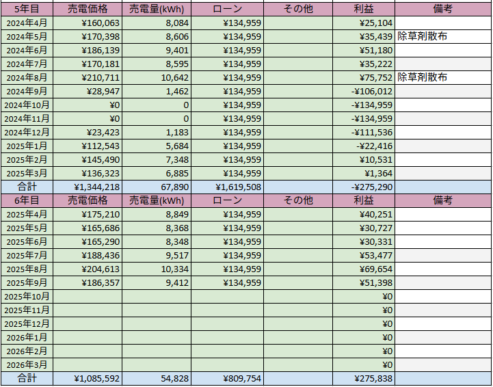The width and height of the screenshot is (493, 387).
Task: Click the 2024年12月 row label
Action: point(27,132)
